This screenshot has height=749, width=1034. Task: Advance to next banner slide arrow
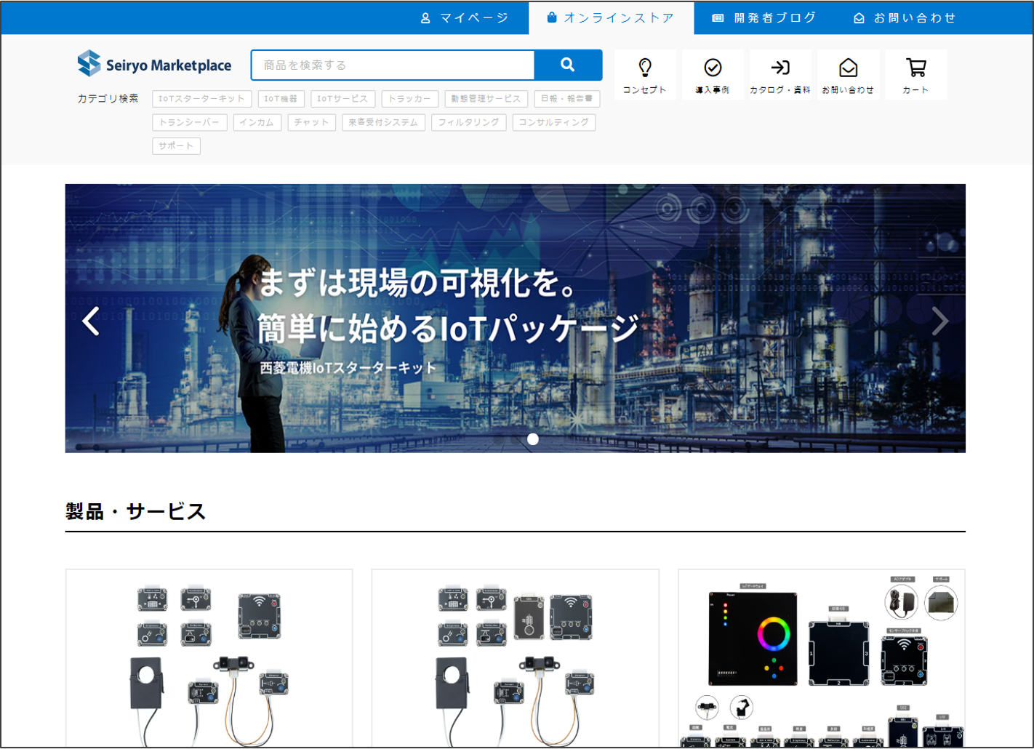point(939,321)
